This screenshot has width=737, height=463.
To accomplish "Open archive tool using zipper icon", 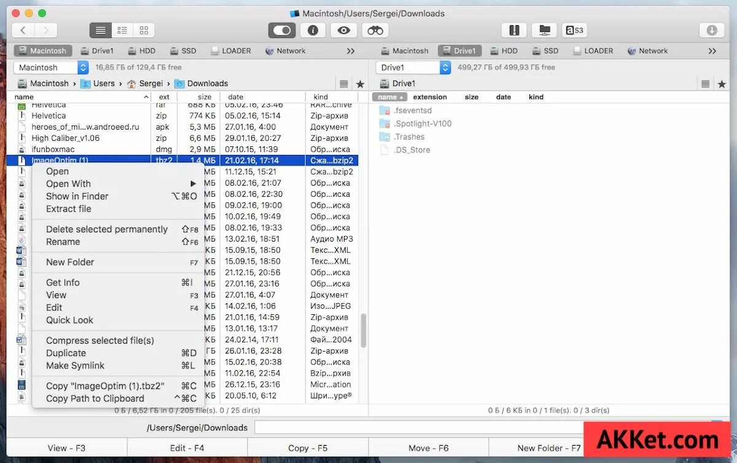I will 514,30.
